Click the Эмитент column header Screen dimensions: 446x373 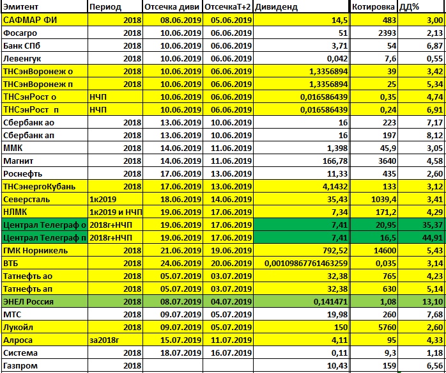click(45, 7)
